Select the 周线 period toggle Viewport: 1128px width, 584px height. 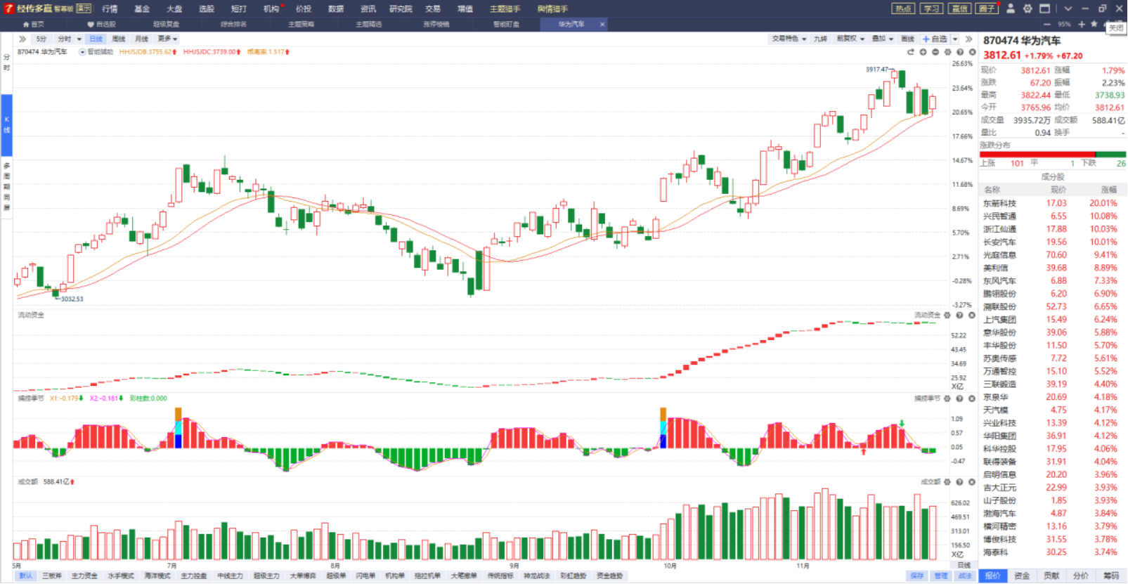119,39
